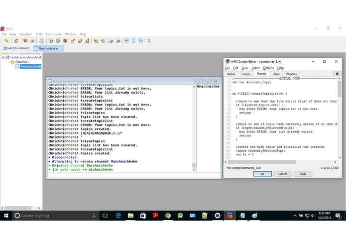Click the About mIRC toolbar icon

(x=149, y=41)
